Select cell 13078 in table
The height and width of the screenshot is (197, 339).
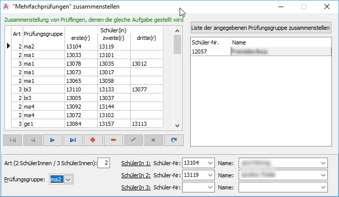point(81,64)
